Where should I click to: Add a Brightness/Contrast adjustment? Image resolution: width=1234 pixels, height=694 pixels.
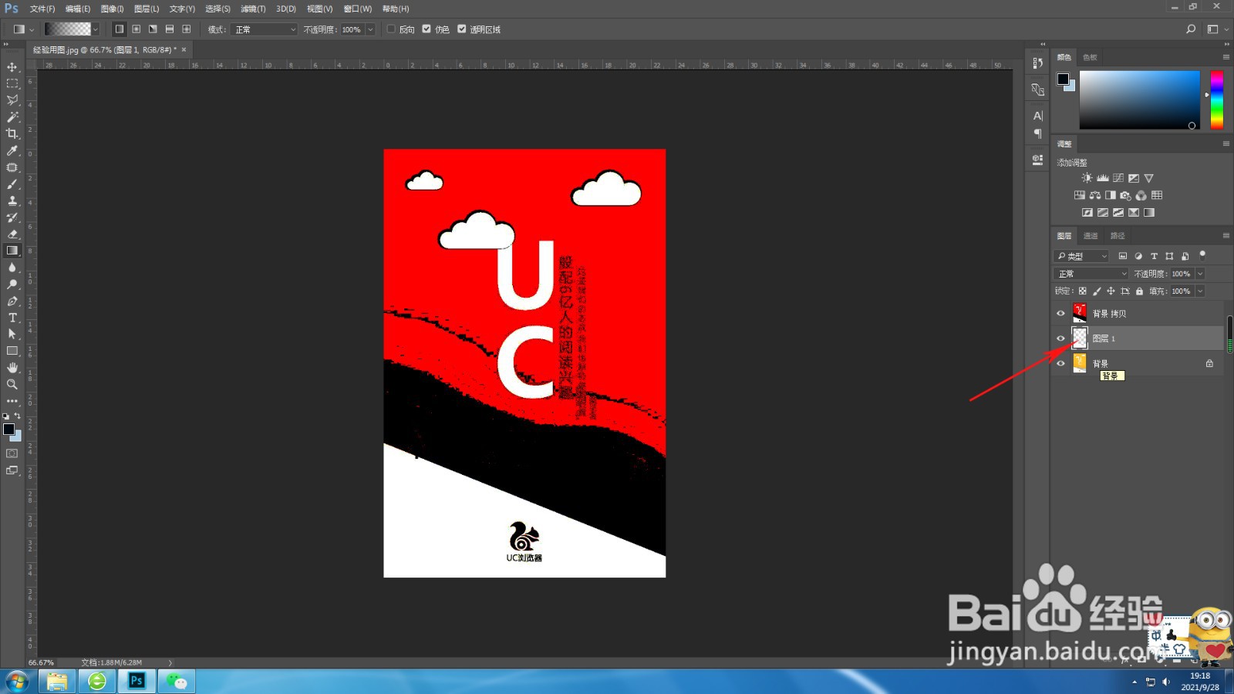point(1087,178)
